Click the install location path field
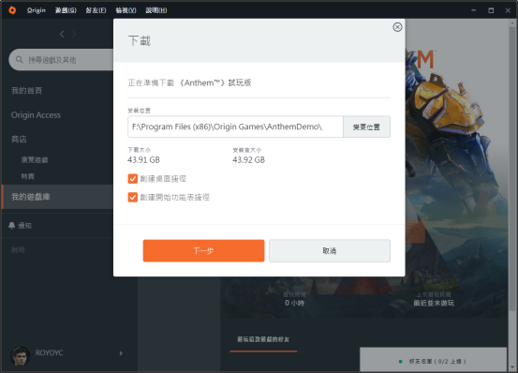This screenshot has width=518, height=373. tap(235, 127)
